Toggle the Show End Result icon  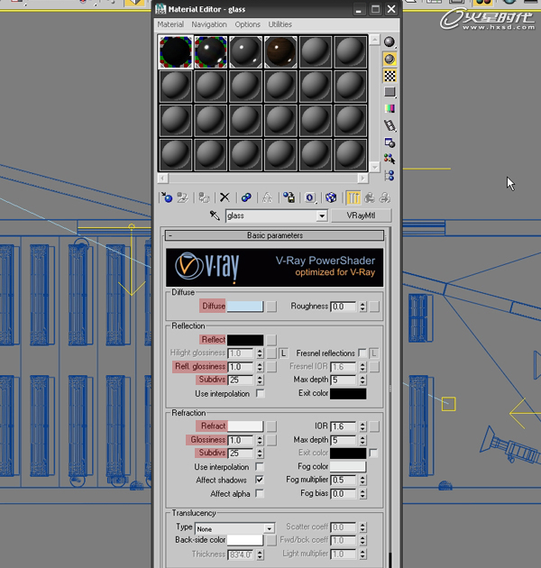[353, 197]
